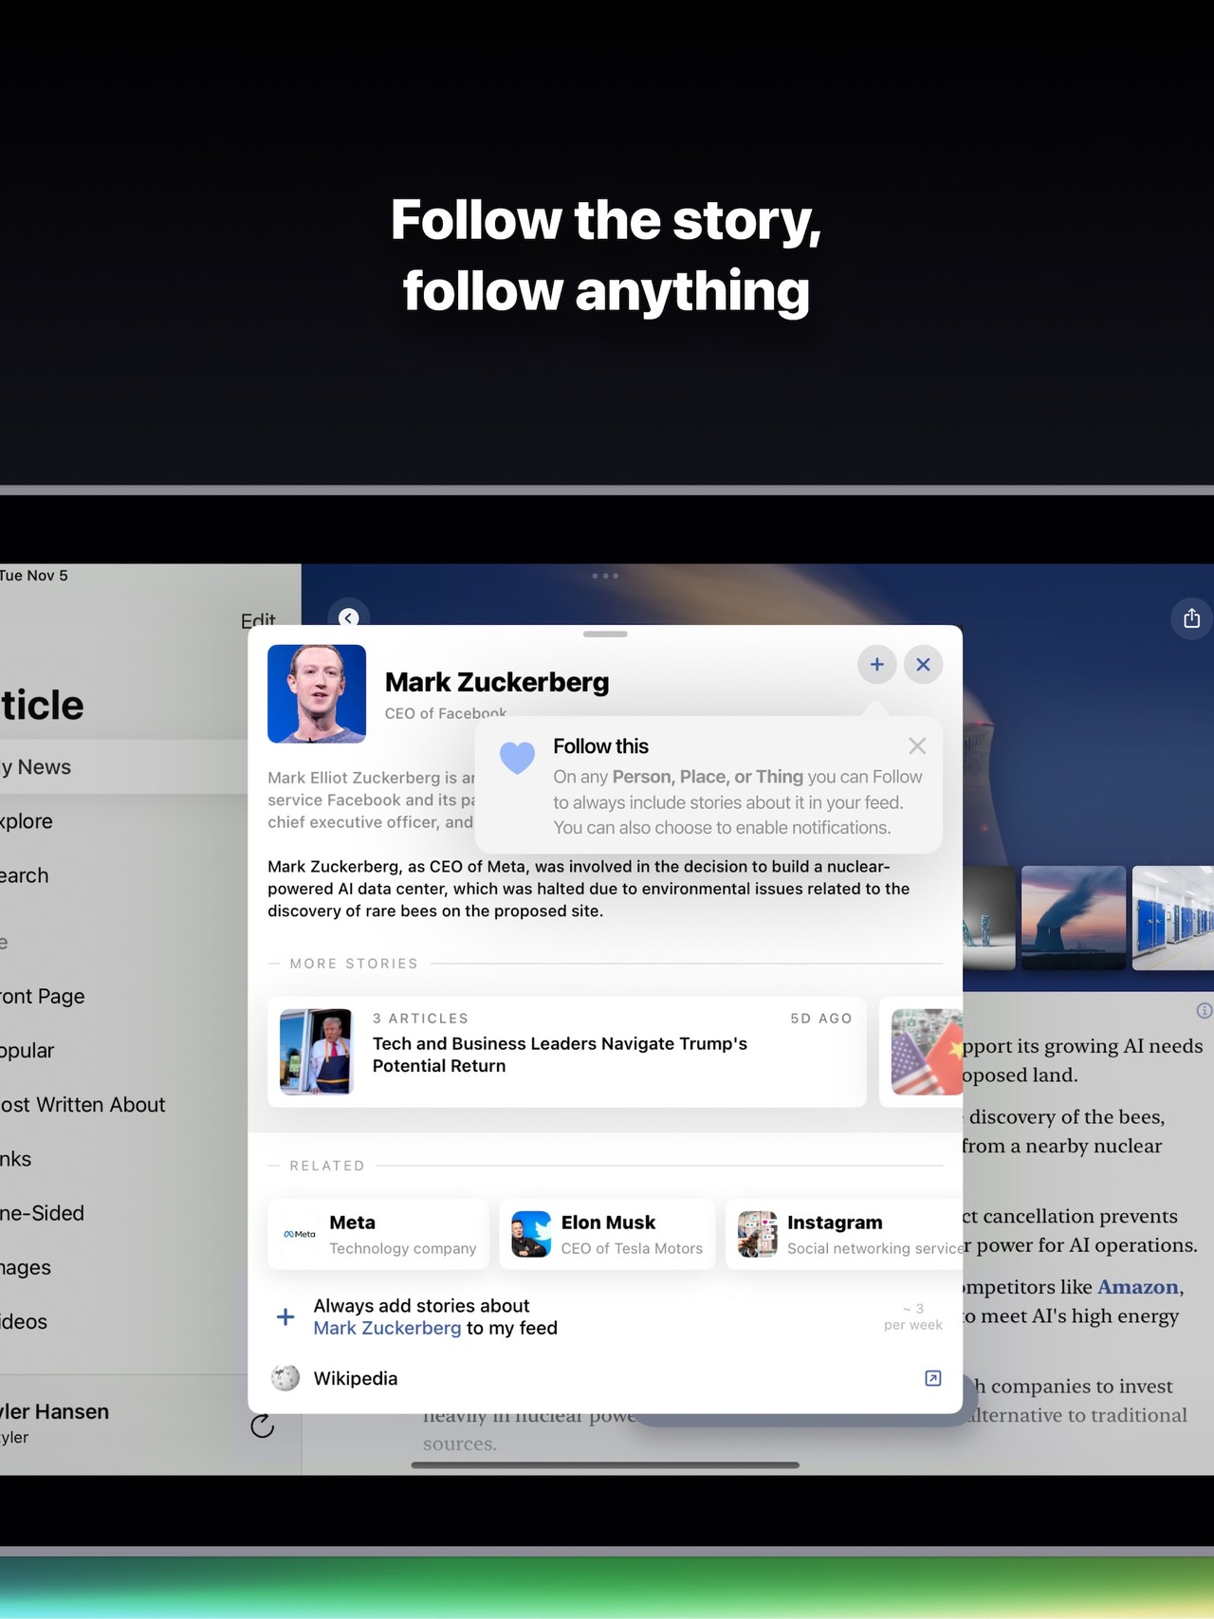Tap the plus button to follow Mark Zuckerberg

[877, 665]
